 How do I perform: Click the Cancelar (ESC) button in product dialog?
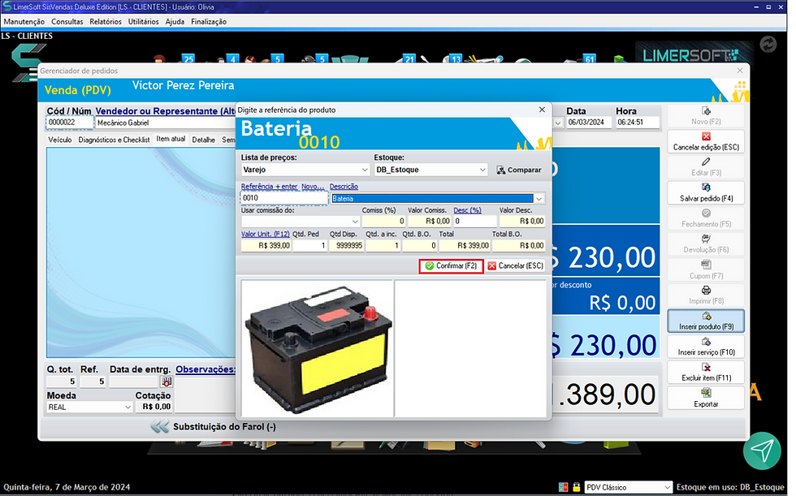(x=515, y=265)
